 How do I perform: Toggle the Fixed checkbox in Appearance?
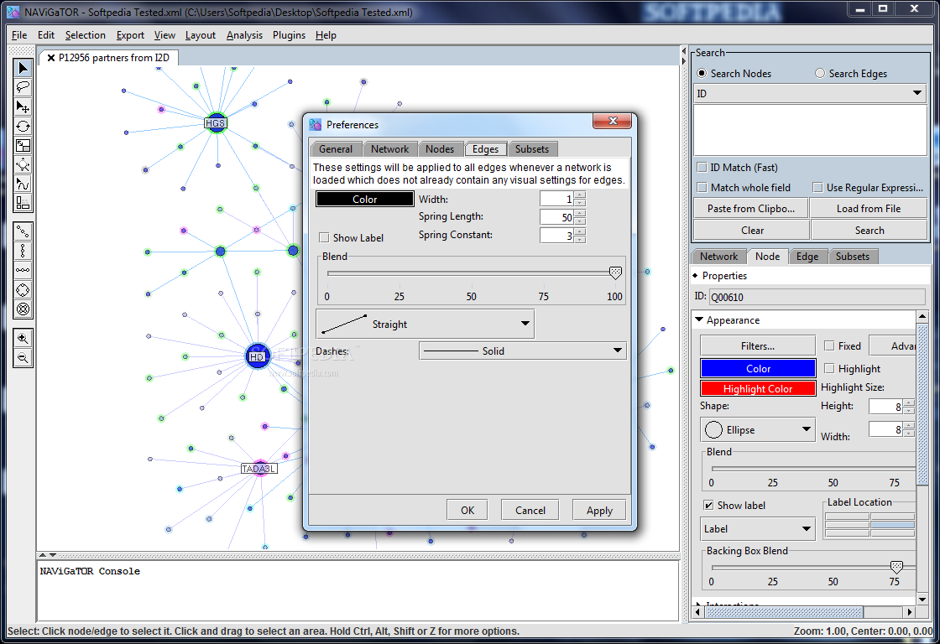pos(829,345)
